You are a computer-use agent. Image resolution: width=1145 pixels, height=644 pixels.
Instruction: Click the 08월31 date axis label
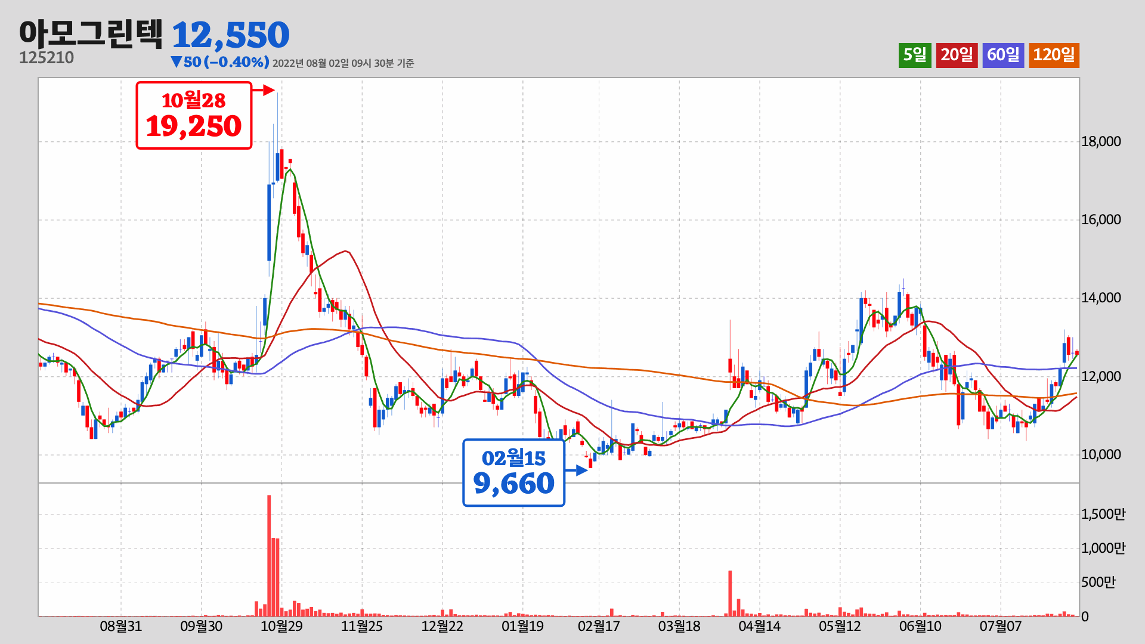coord(120,626)
